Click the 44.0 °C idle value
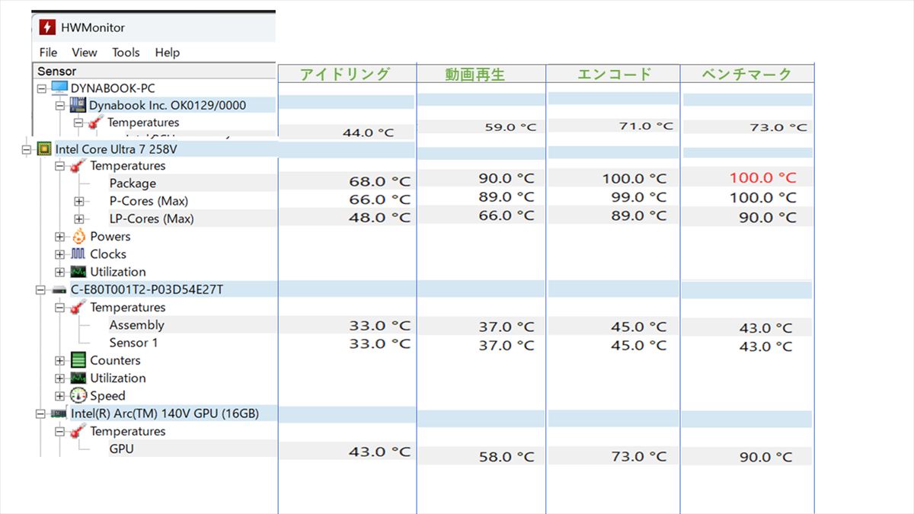Viewport: 914px width, 514px height. click(369, 132)
